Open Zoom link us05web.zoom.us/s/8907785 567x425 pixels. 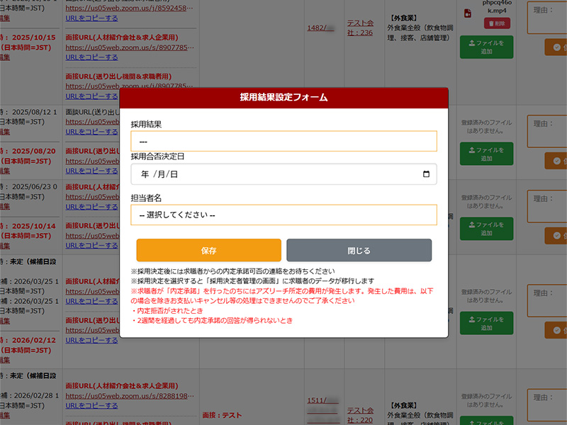tap(130, 47)
